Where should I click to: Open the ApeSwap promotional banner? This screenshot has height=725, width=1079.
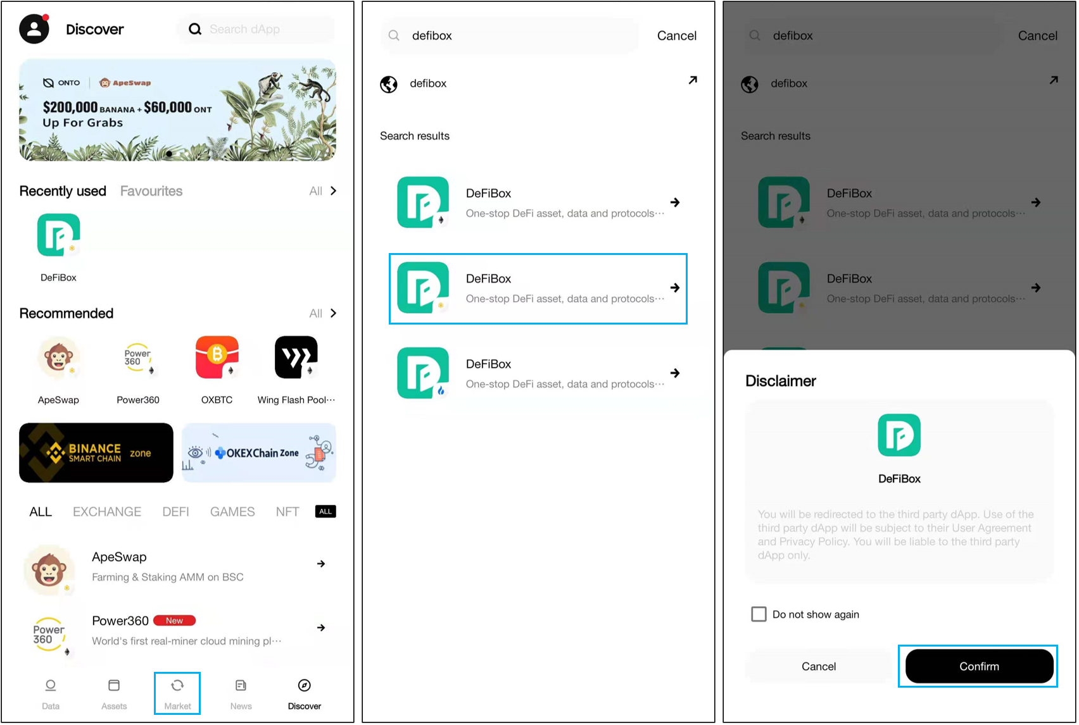[177, 110]
